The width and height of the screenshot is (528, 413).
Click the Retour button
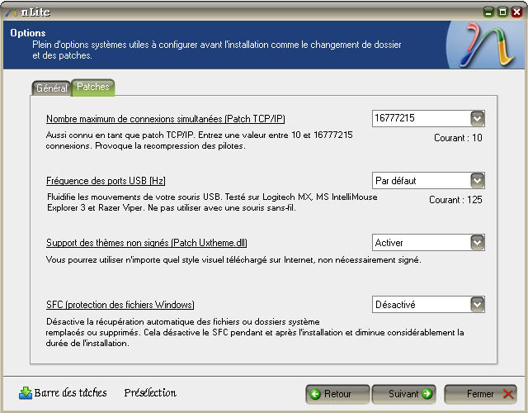click(337, 394)
